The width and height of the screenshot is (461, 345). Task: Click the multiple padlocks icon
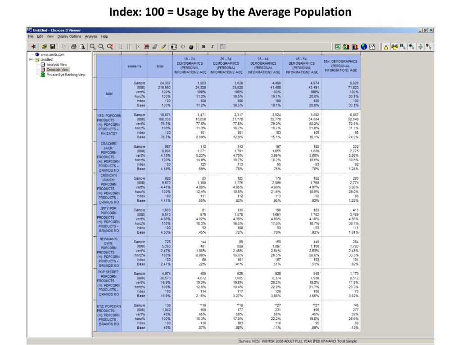pos(394,47)
